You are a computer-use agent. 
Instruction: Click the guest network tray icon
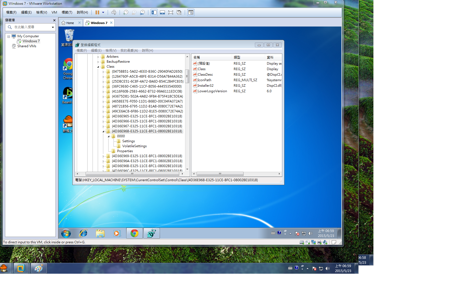[304, 233]
